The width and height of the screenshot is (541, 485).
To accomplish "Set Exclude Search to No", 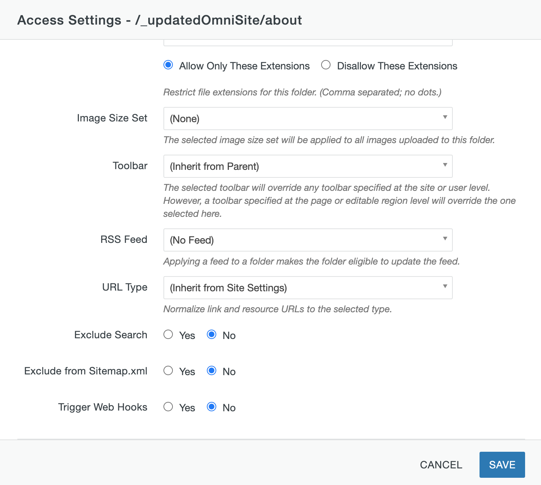I will coord(212,335).
